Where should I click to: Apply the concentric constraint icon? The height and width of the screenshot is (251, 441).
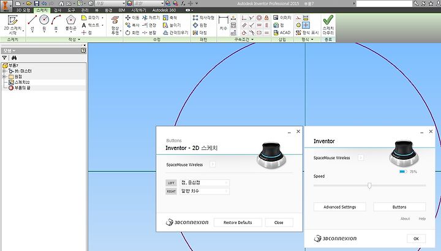pos(259,18)
